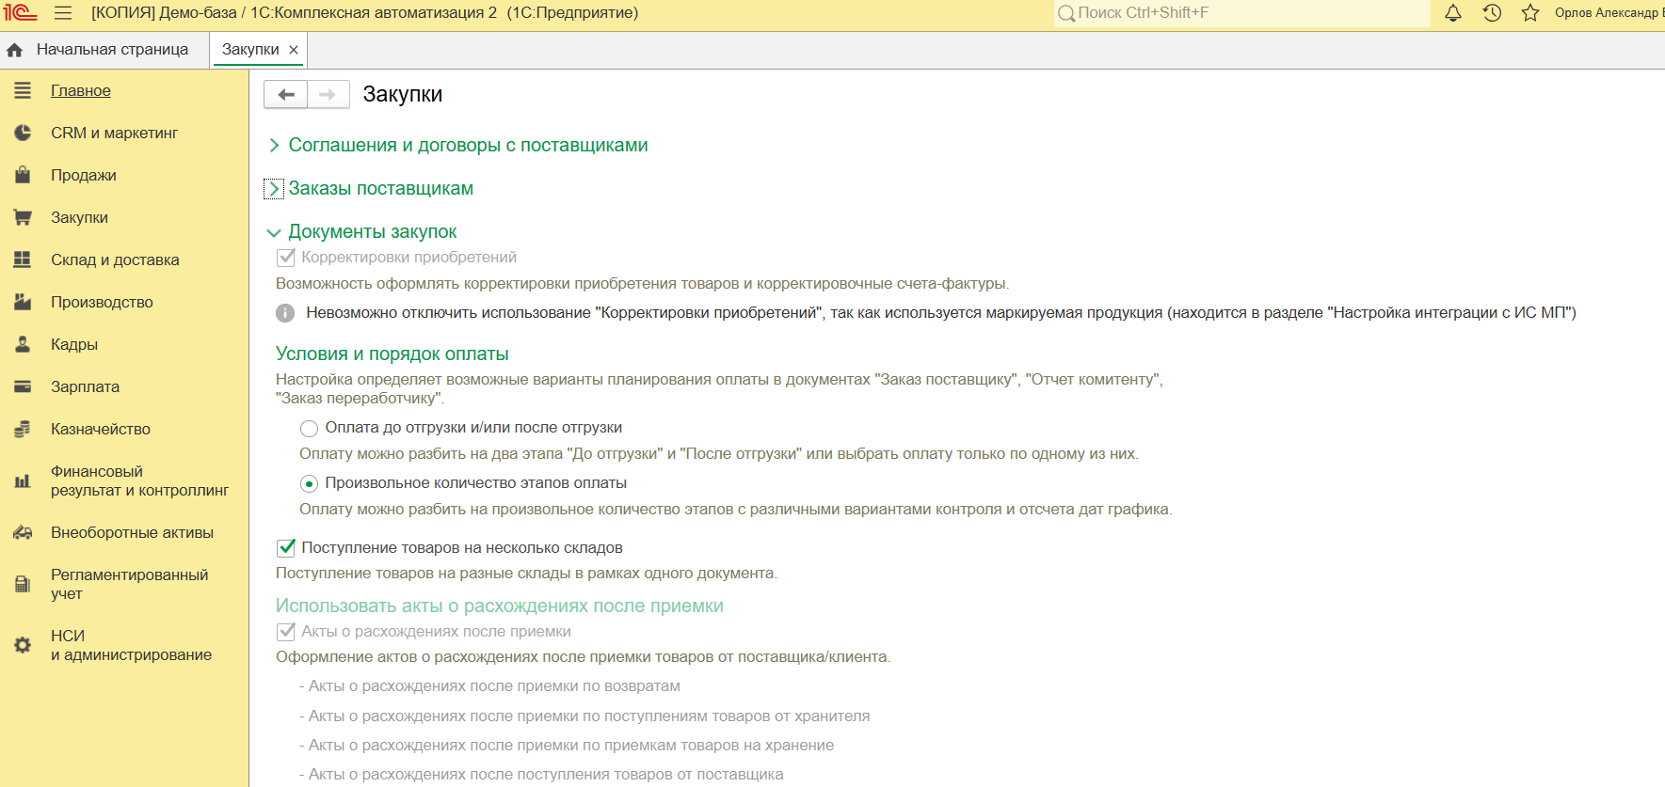Expand 'Заказы поставщикам' section
1665x787 pixels.
point(380,188)
